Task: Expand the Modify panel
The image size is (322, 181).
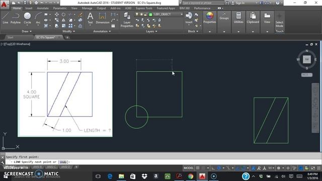Action: coord(69,31)
